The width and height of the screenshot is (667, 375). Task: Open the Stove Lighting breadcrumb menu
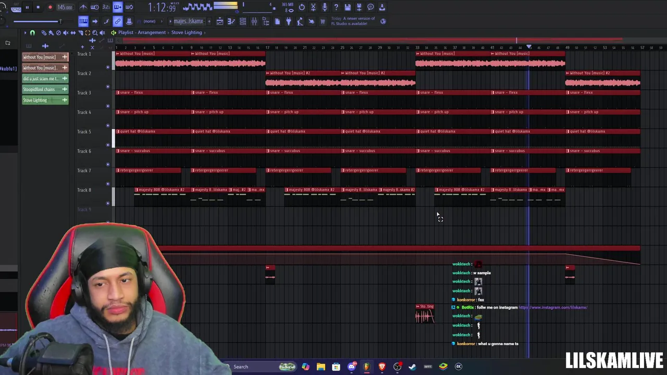187,32
